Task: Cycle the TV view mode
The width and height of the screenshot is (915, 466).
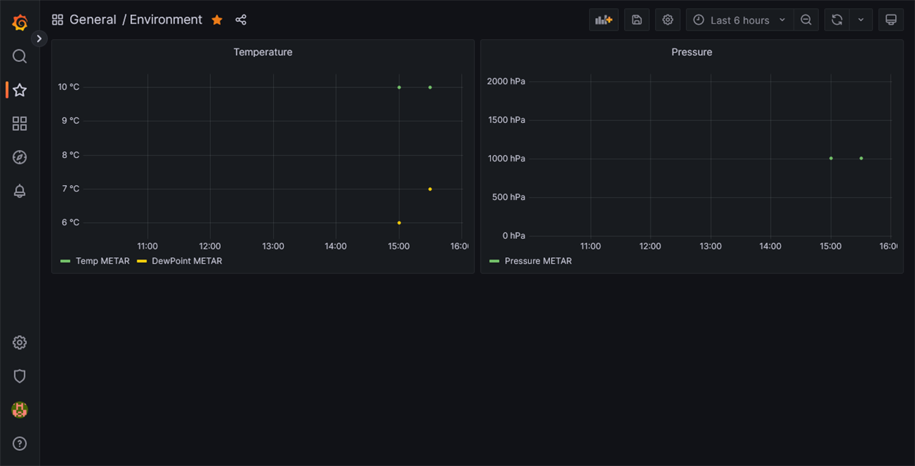Action: (x=891, y=20)
